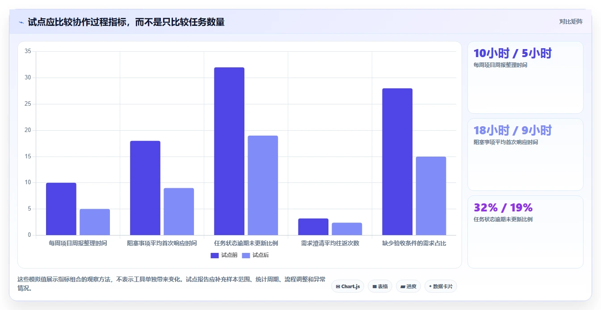Click the 进度 chip

(x=408, y=286)
